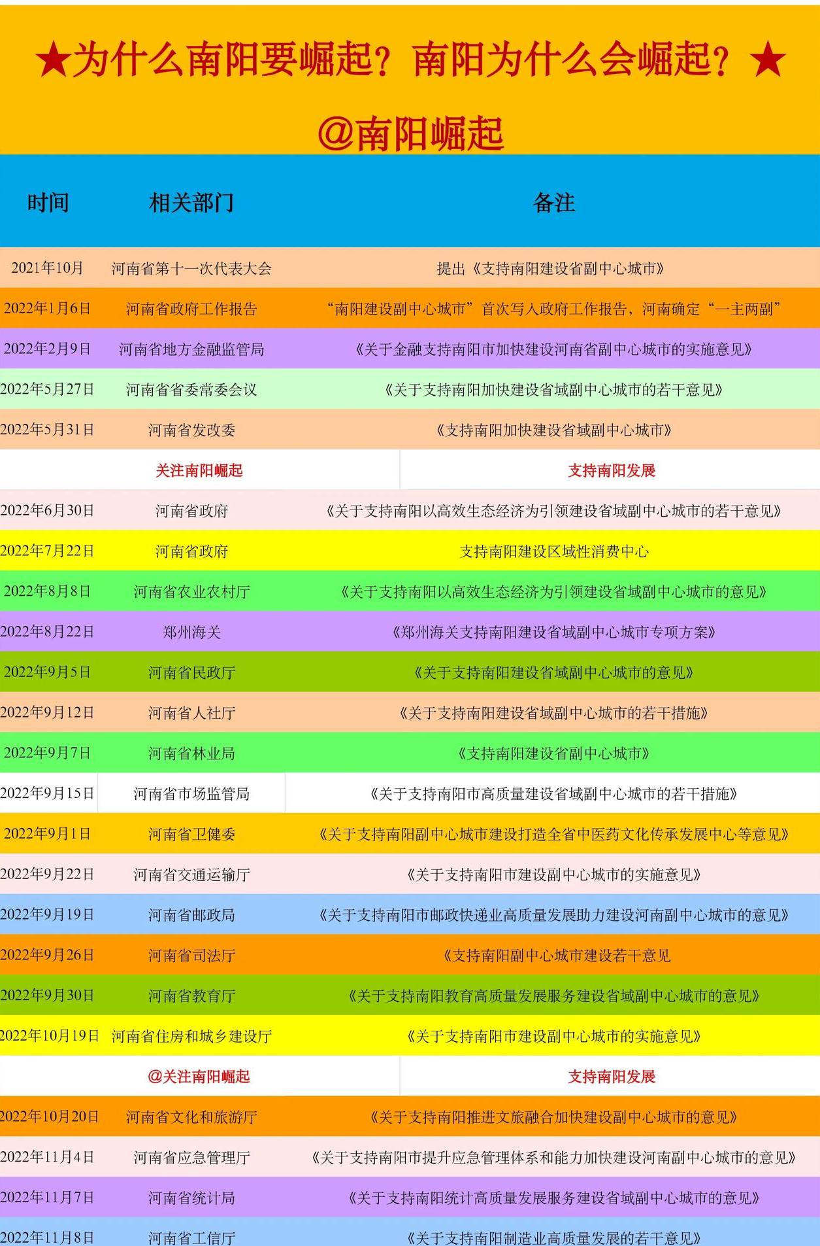Select "河南省市场监管局" cell
Viewport: 820px width, 1246px height.
[191, 795]
